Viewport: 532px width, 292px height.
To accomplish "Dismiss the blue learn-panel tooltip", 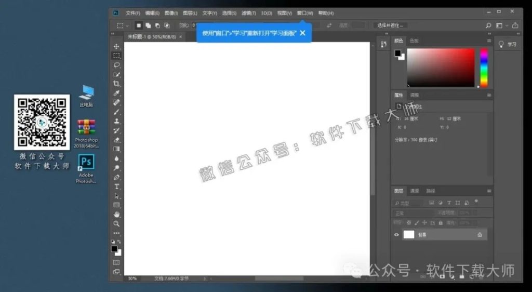I will pyautogui.click(x=303, y=33).
